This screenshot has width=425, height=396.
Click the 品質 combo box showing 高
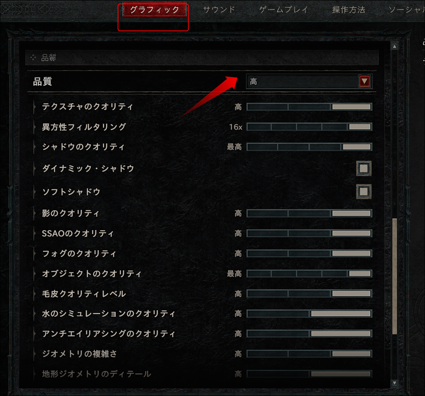coord(309,81)
